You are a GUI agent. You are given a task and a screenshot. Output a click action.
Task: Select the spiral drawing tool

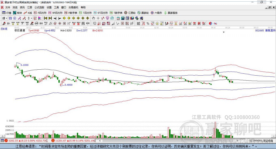coord(27,24)
